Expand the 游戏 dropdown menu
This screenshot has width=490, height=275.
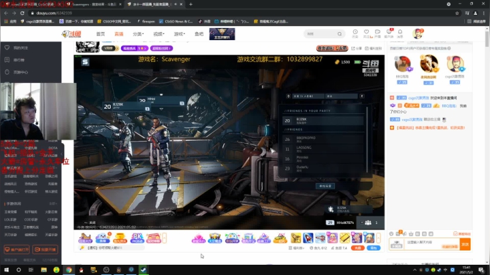(180, 34)
